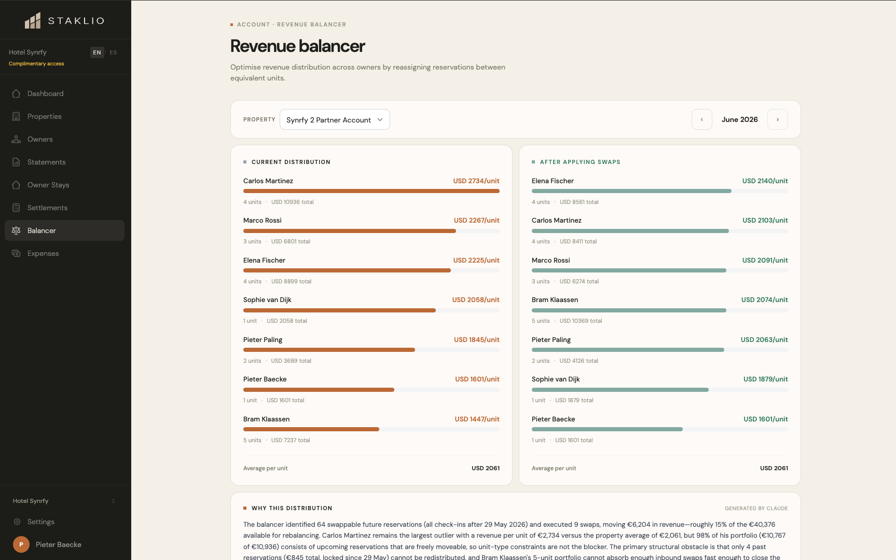
Task: Click Pieter Baecke's green revenue bar
Action: [607, 429]
